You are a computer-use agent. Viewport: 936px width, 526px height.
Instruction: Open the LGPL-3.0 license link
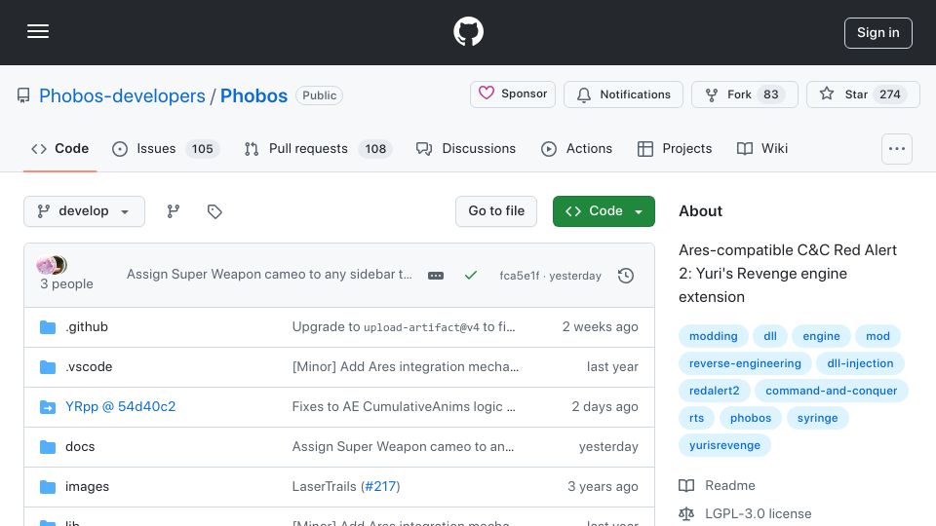(x=745, y=514)
